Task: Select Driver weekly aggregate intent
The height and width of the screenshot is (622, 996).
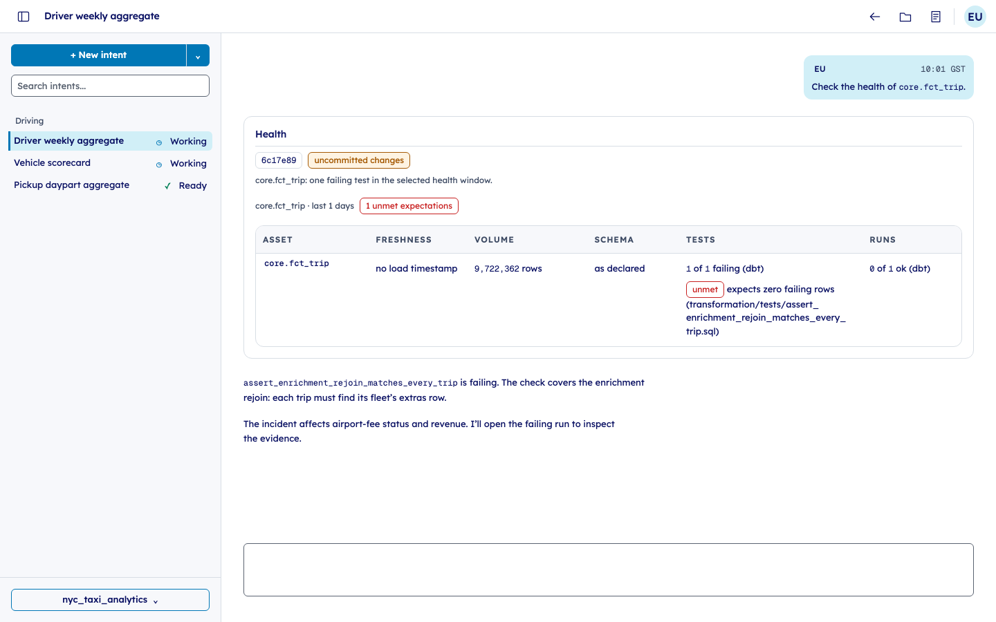Action: [111, 141]
